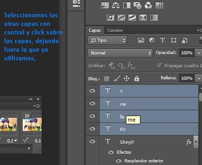Click the X-crossed box adjustment icon

pos(143,17)
